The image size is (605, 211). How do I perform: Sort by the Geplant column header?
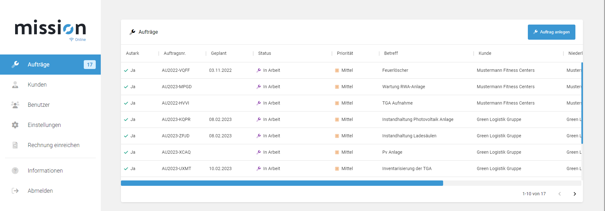tap(219, 54)
